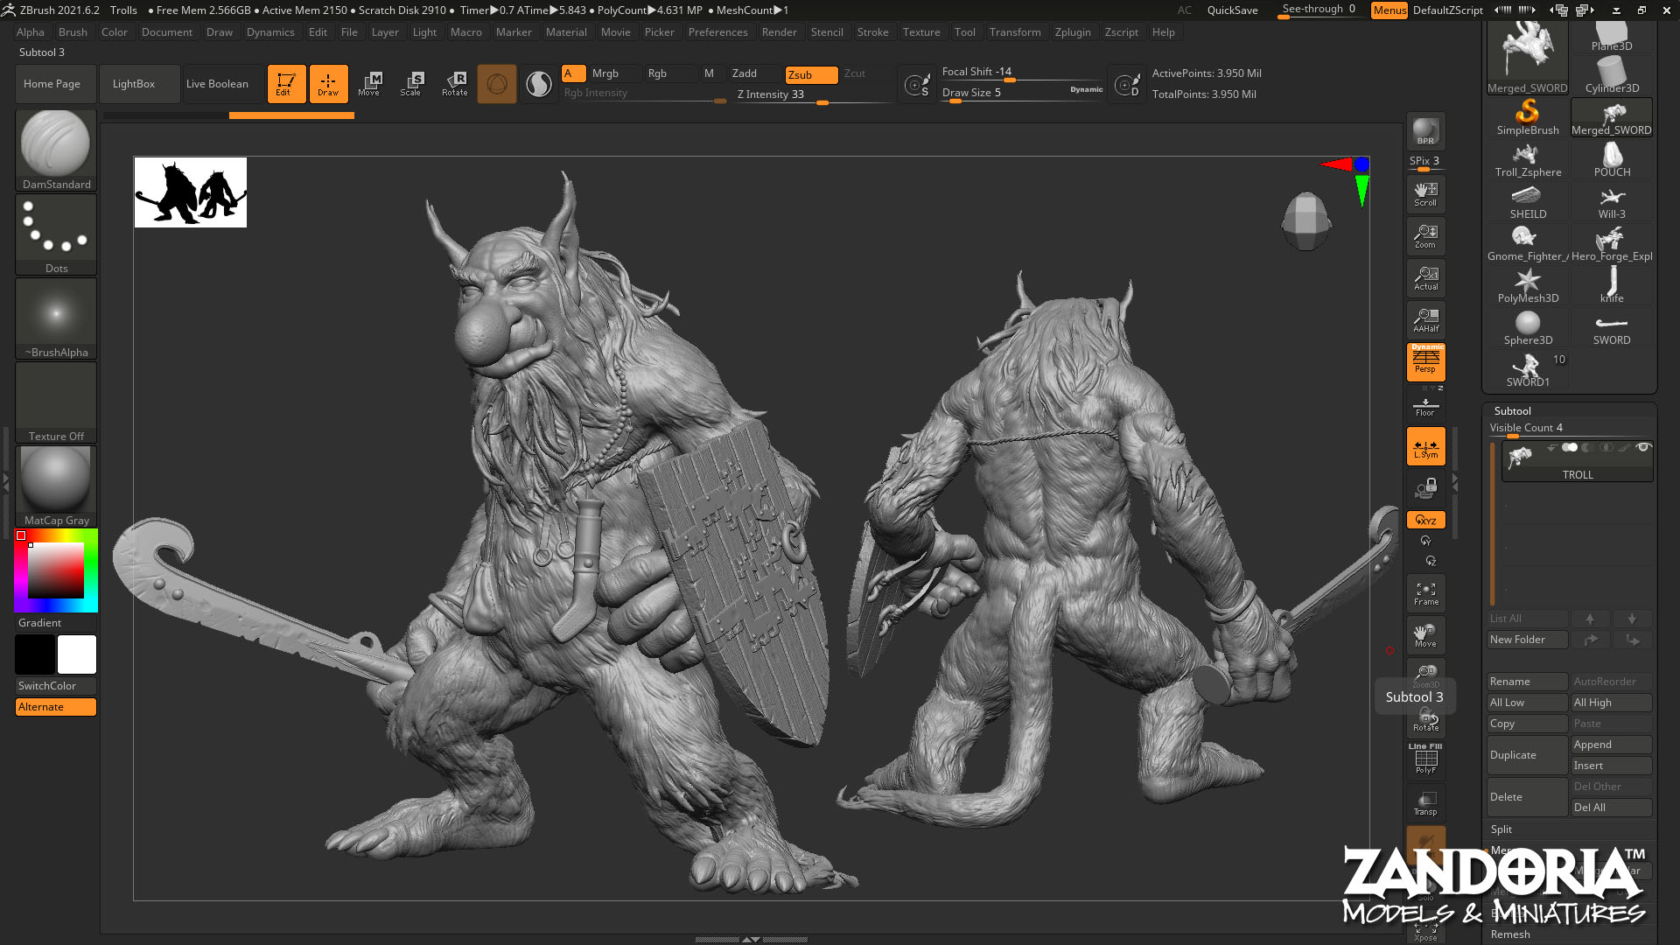The width and height of the screenshot is (1680, 945).
Task: Click the BPR render icon
Action: click(1425, 131)
